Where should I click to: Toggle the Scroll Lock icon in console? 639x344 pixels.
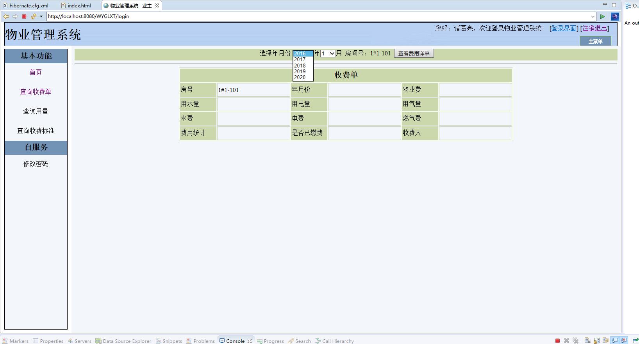tap(596, 340)
